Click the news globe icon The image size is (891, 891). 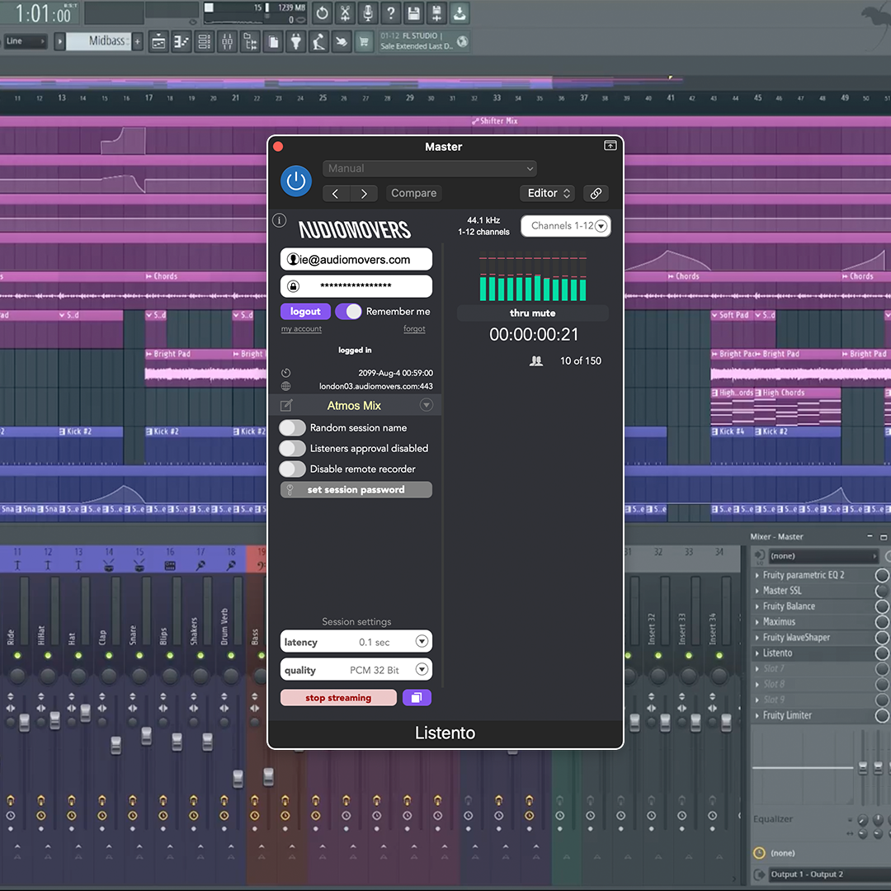tap(463, 41)
